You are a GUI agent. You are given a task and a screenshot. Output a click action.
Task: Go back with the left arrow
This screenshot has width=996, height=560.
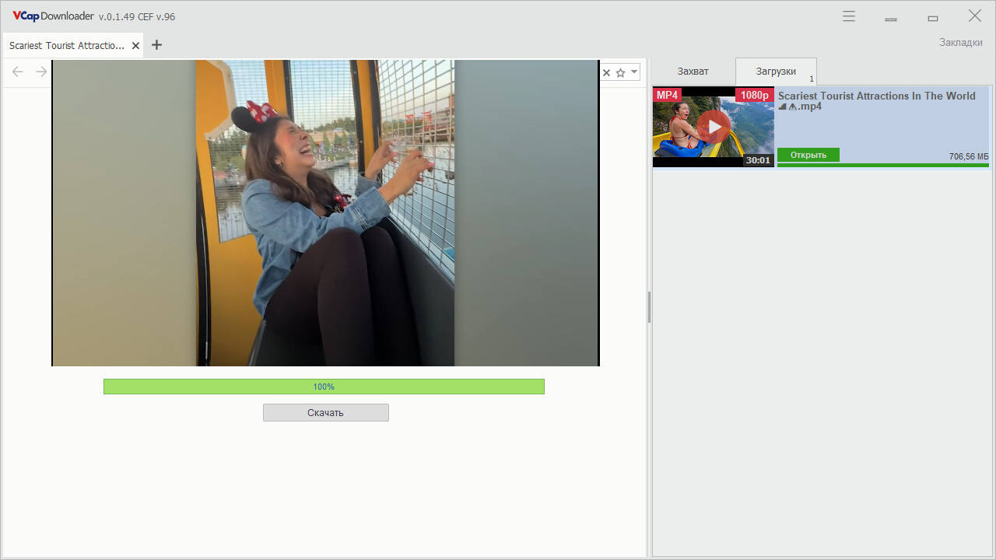point(18,72)
